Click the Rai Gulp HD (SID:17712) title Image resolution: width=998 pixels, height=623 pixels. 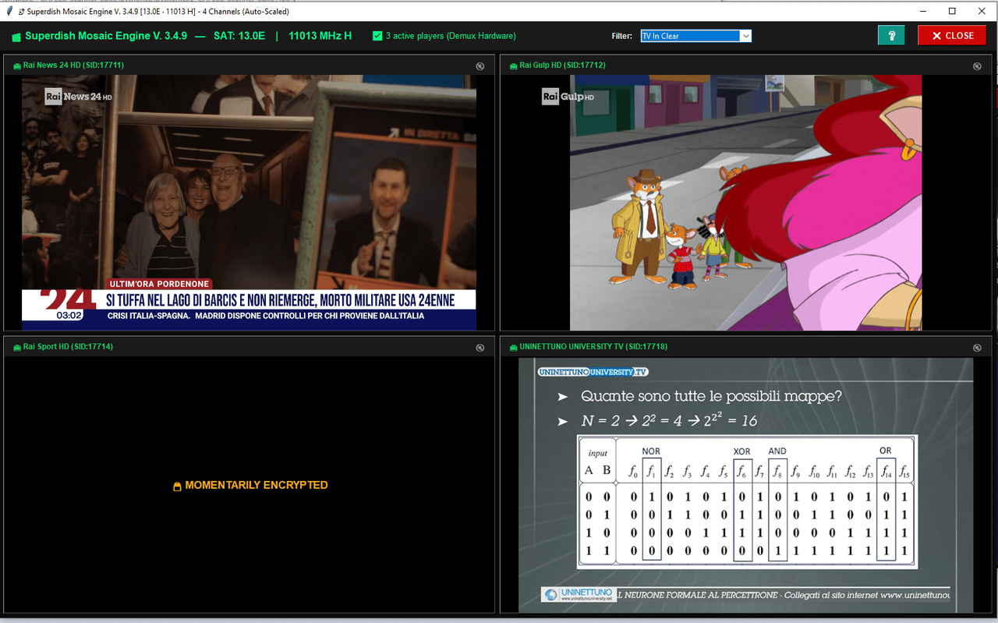(x=562, y=65)
